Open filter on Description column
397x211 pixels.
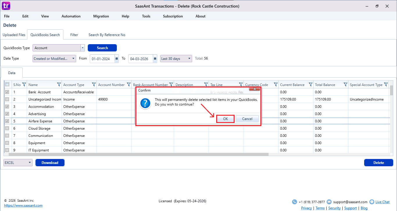[x=206, y=85]
